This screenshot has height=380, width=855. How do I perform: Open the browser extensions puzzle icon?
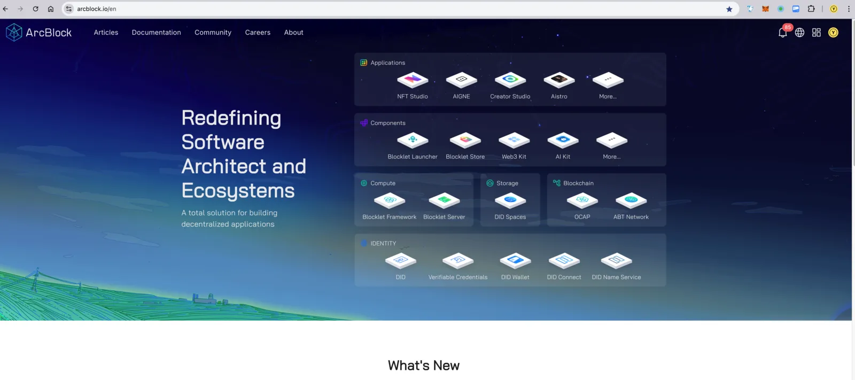[x=811, y=9]
